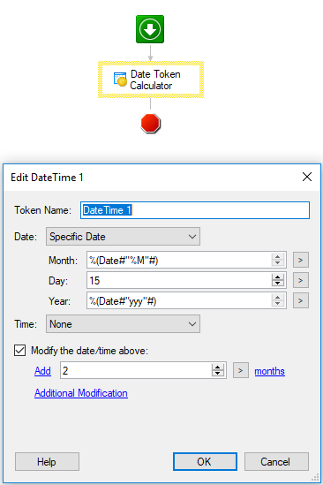Decrease the Day value with down spinner
Viewport: 323px width, 485px height.
tap(278, 284)
